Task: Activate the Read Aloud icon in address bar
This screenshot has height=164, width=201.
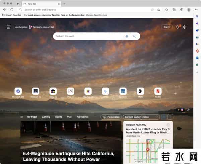Action: 152,10
